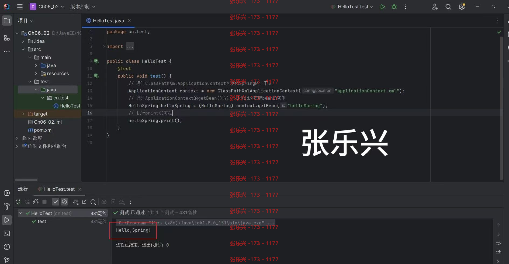Image resolution: width=509 pixels, height=264 pixels.
Task: Open Problems tool window
Action: tap(7, 247)
